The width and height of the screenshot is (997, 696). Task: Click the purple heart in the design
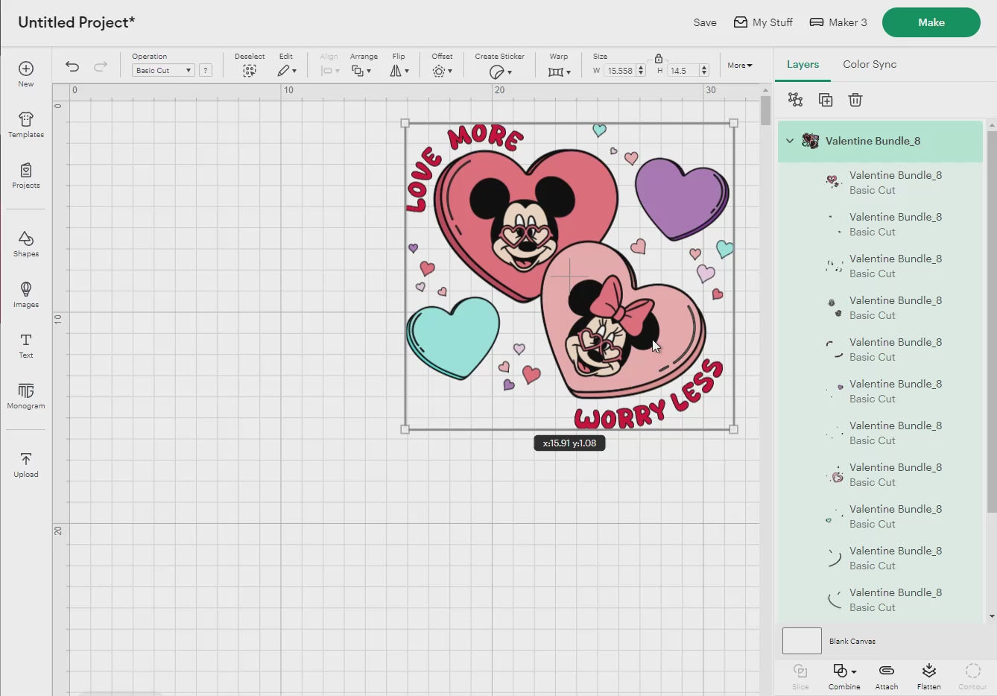click(681, 197)
